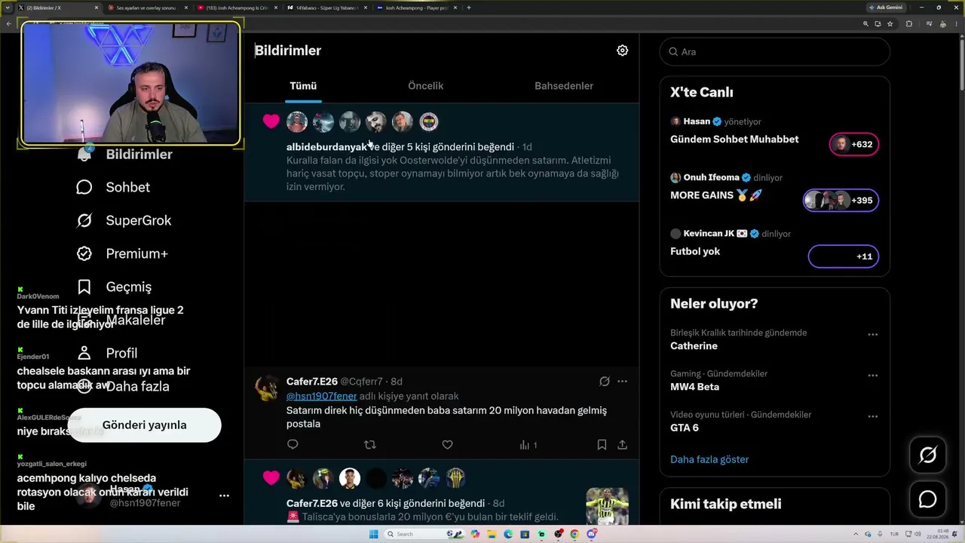The image size is (965, 543).
Task: Repost Cafer7.E26's post
Action: pyautogui.click(x=369, y=445)
